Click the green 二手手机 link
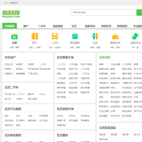Screen dimensions: 142x142 click(x=61, y=64)
